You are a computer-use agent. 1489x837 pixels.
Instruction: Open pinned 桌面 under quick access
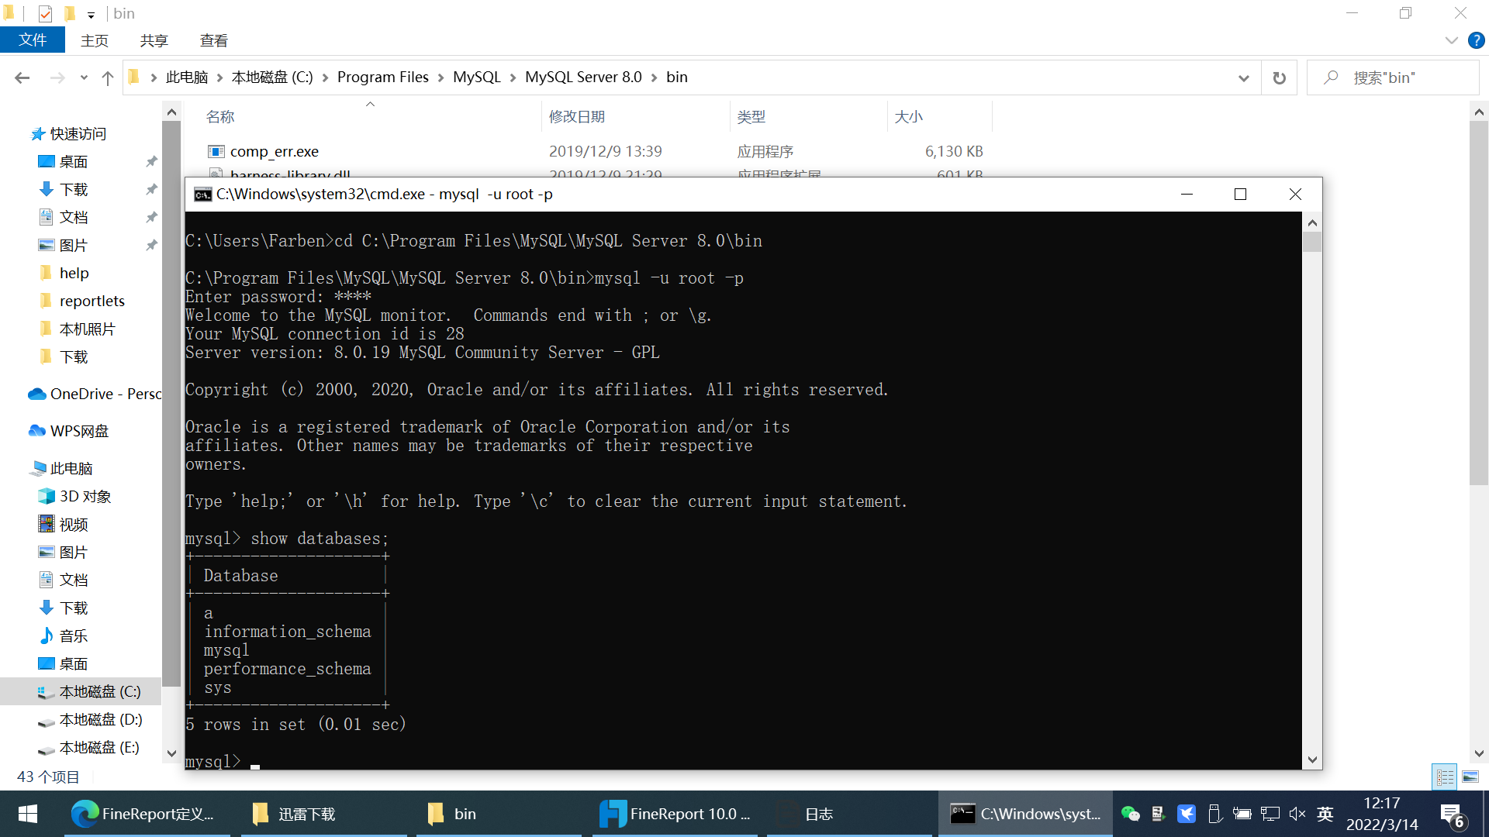click(x=74, y=161)
